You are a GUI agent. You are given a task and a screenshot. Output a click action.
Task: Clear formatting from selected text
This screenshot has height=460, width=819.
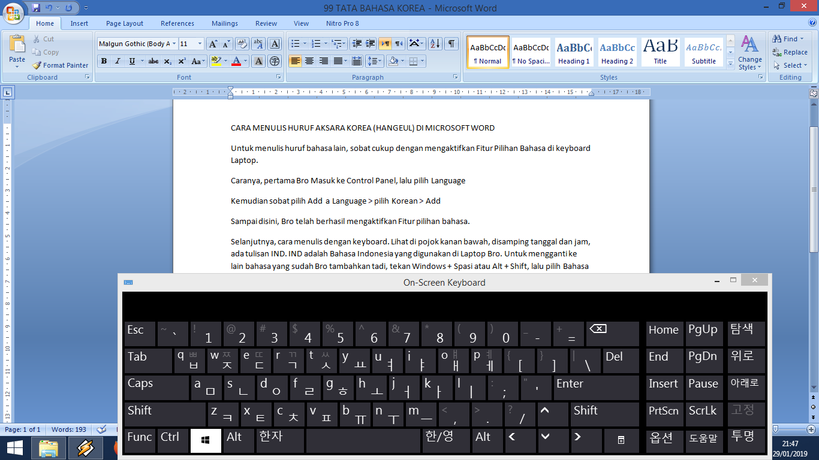(x=242, y=44)
